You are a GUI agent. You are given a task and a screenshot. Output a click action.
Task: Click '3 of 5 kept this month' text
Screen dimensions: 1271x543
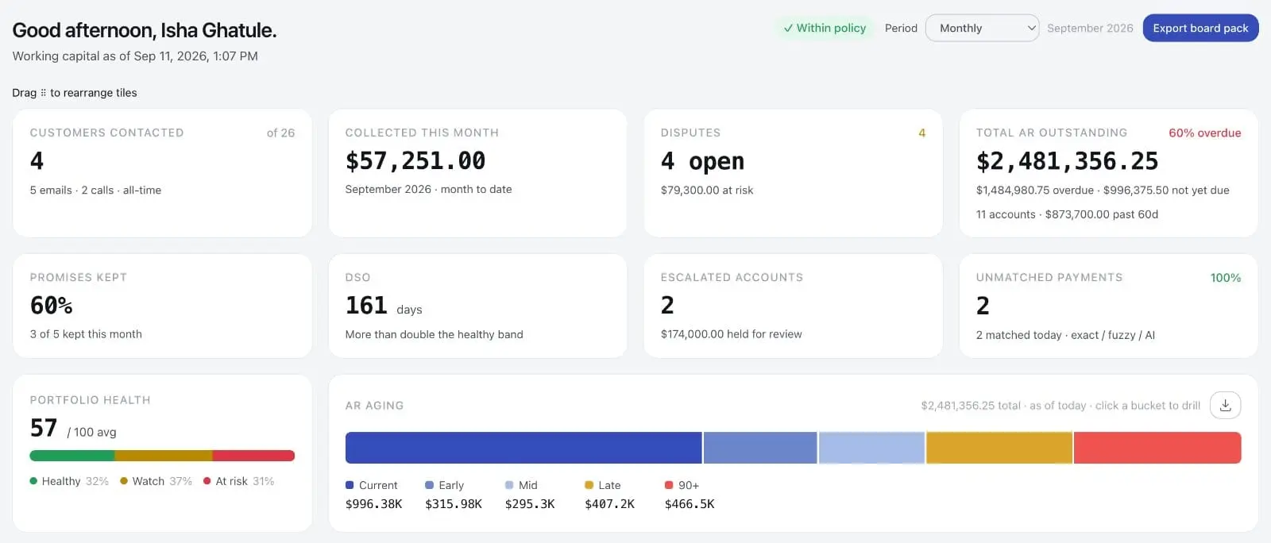(x=86, y=334)
